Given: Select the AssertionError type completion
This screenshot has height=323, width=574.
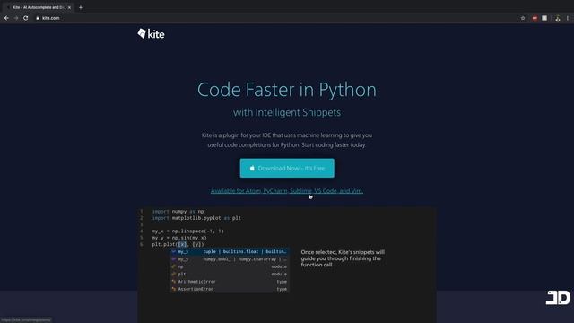Looking at the screenshot, I should click(x=230, y=289).
